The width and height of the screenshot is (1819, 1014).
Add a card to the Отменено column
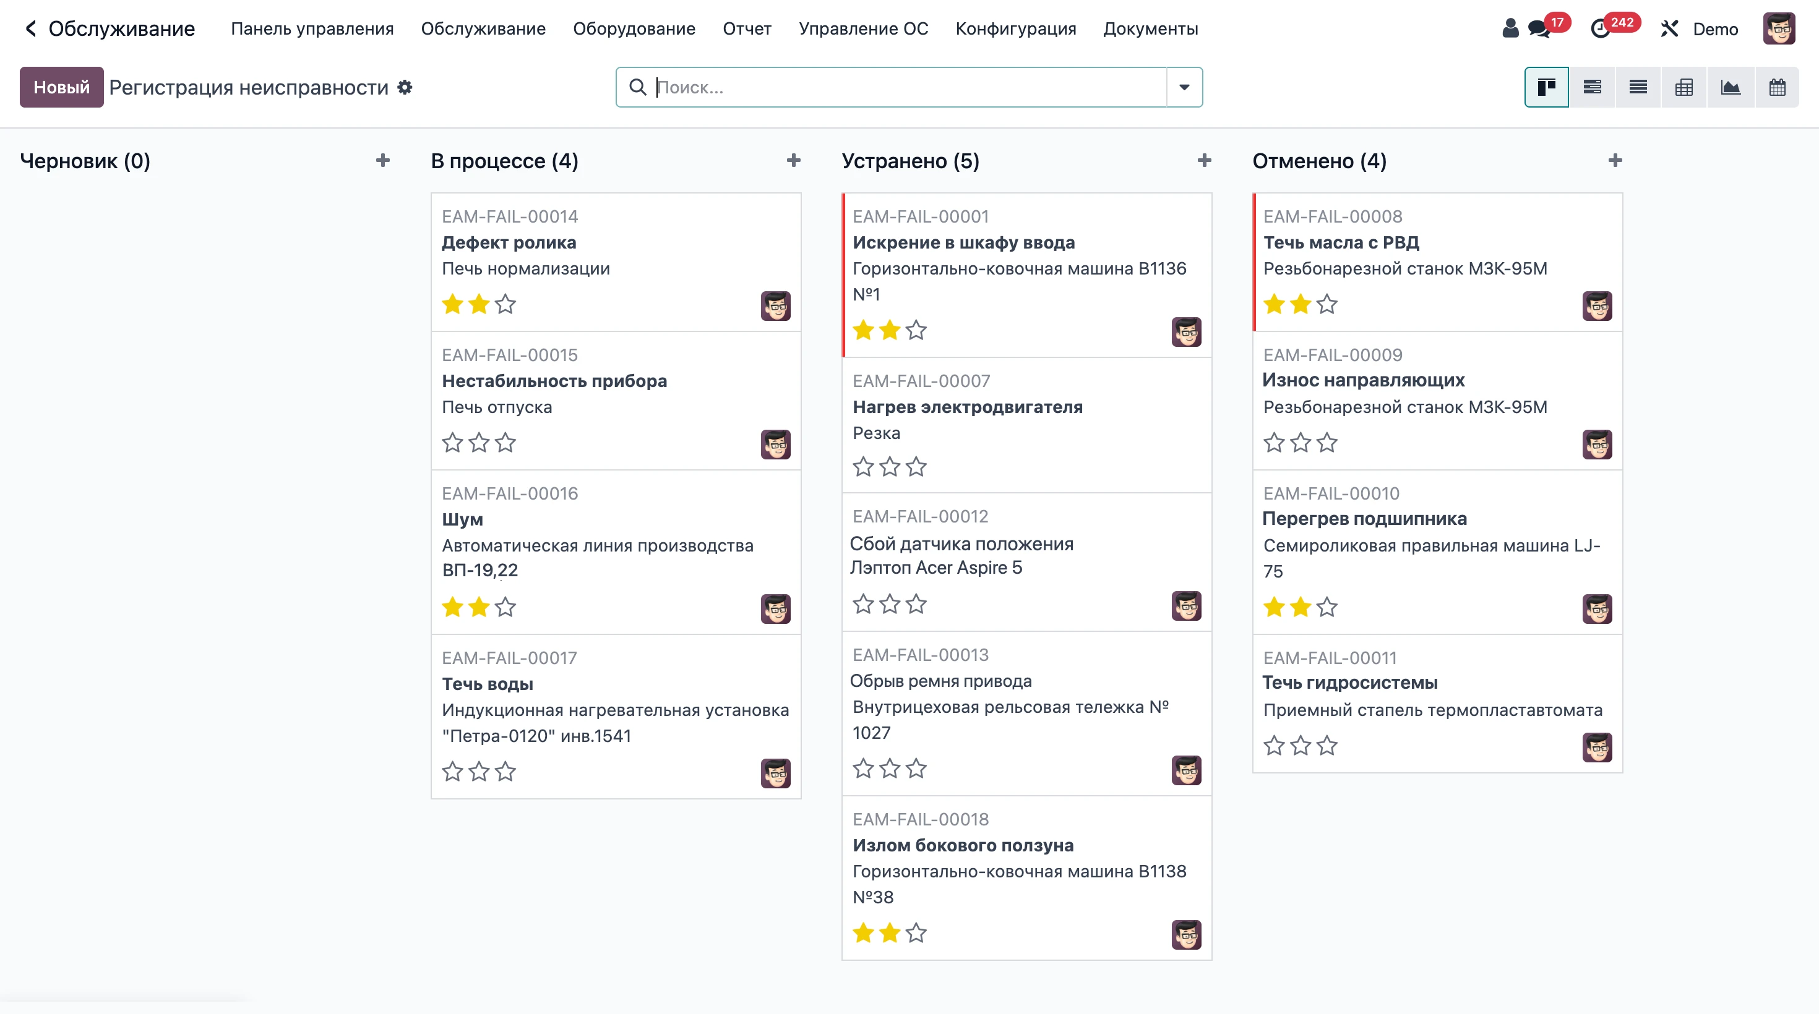coord(1615,161)
